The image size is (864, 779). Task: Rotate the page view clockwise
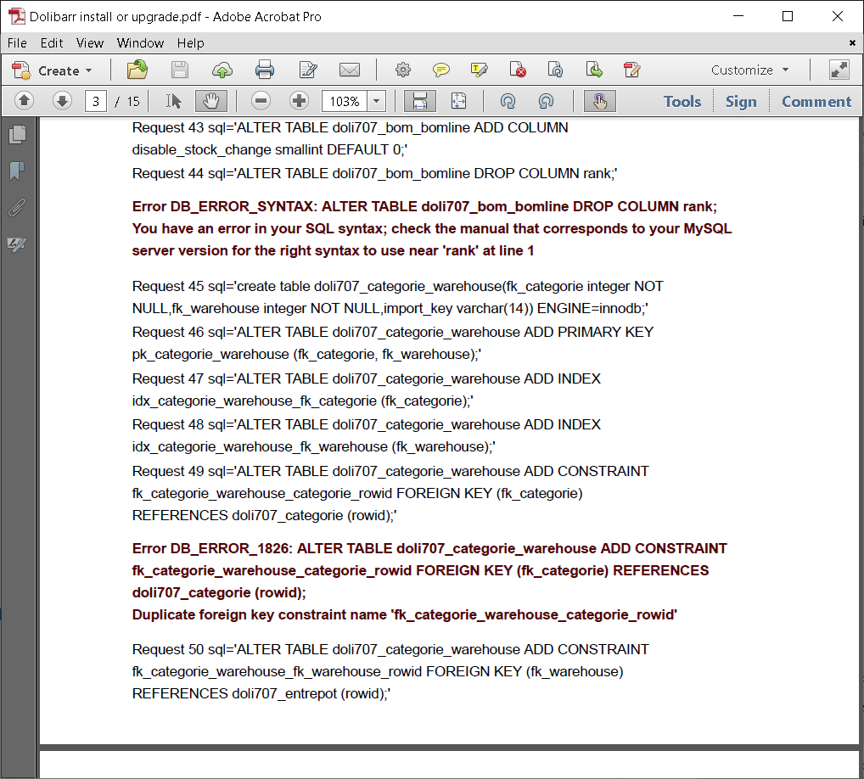point(508,102)
